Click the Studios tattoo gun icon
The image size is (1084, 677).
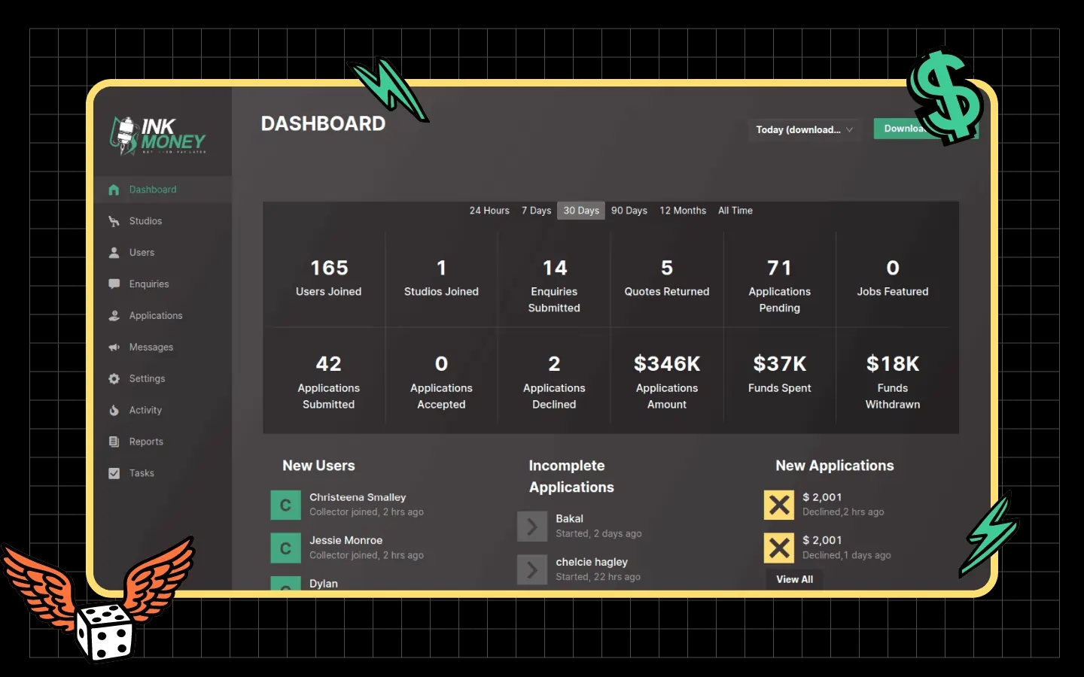pyautogui.click(x=114, y=221)
